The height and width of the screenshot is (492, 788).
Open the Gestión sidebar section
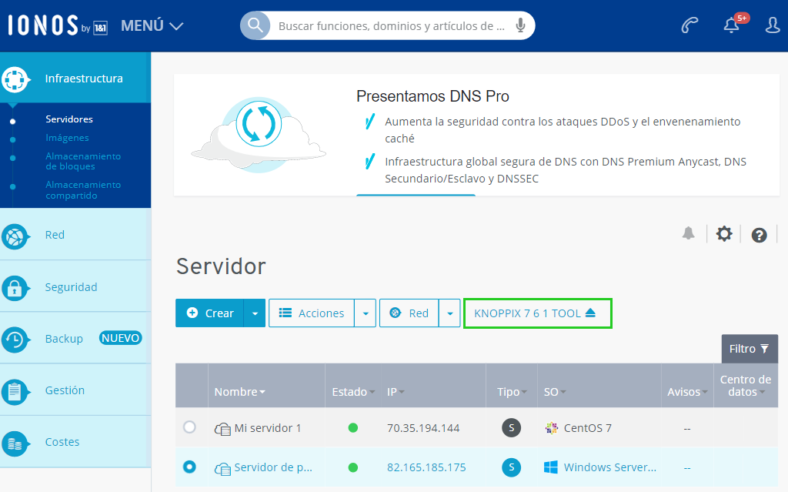click(x=65, y=390)
